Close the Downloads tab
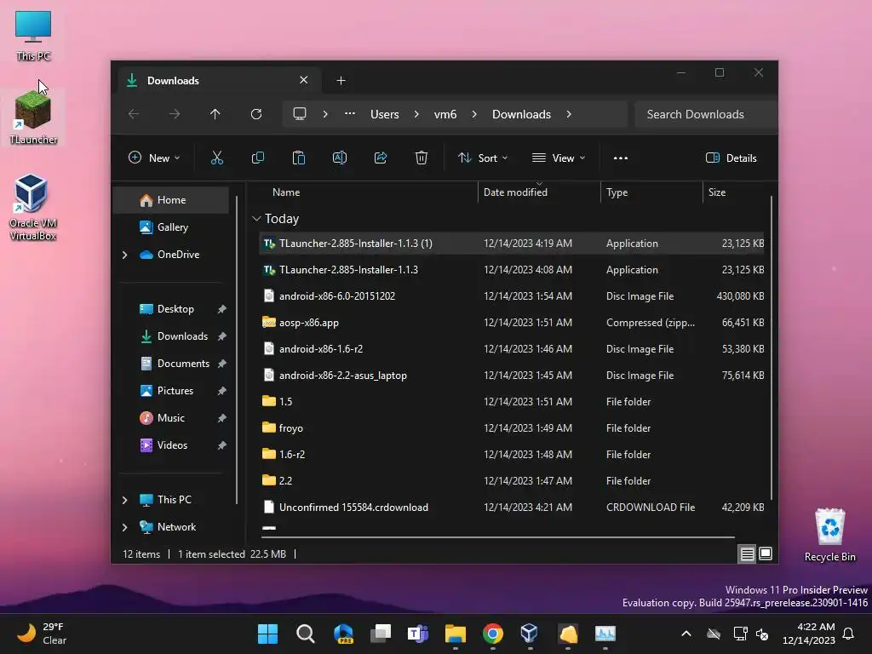Viewport: 872px width, 654px height. click(x=304, y=80)
